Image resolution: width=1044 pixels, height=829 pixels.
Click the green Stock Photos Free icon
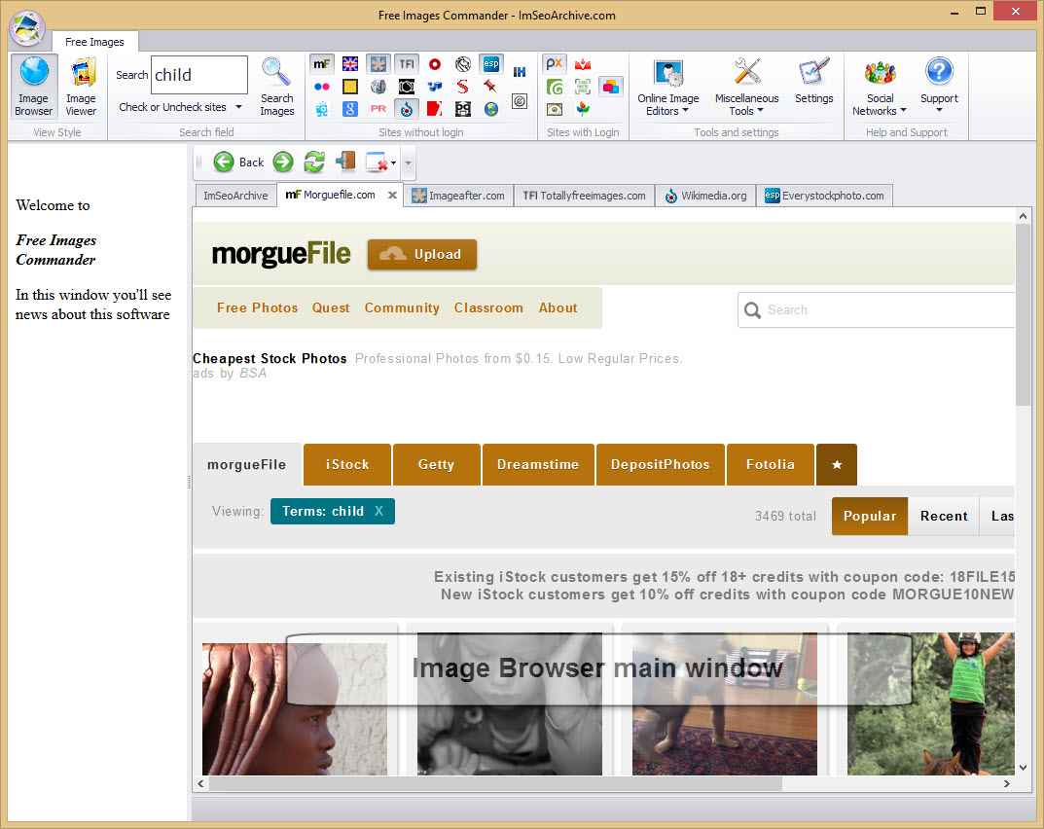(583, 87)
